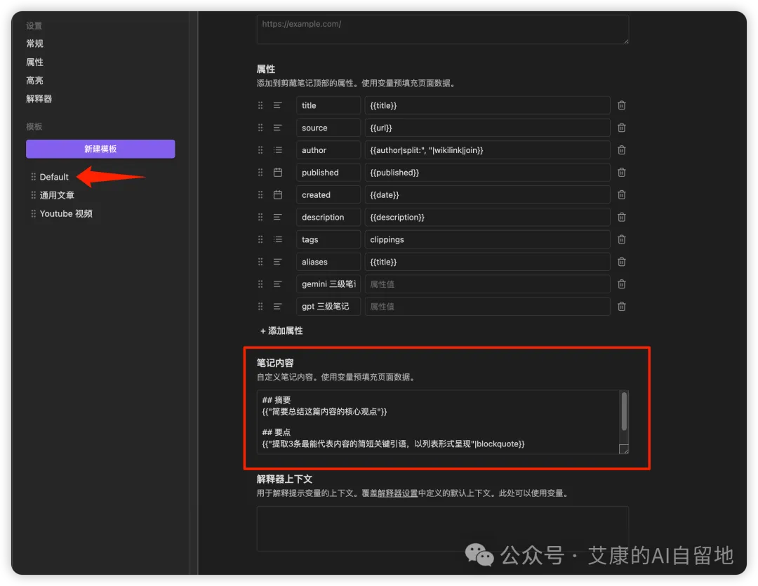Open the type selector for the tags property
This screenshot has height=586, width=758.
(x=278, y=239)
